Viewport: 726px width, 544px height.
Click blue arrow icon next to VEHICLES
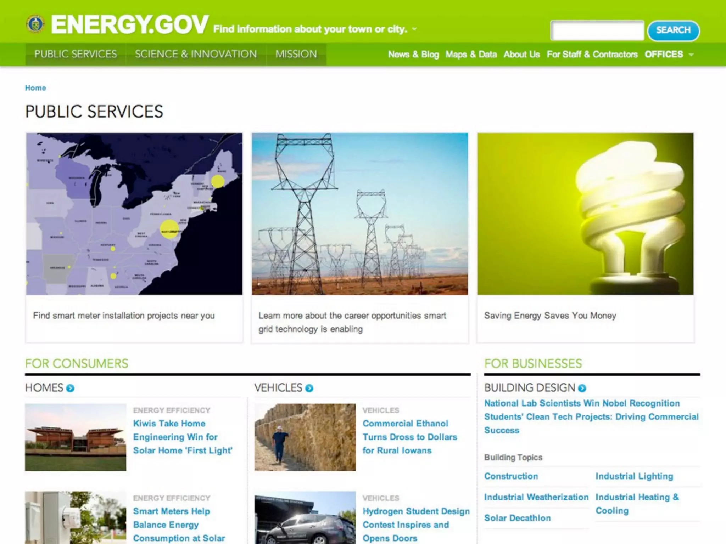309,388
